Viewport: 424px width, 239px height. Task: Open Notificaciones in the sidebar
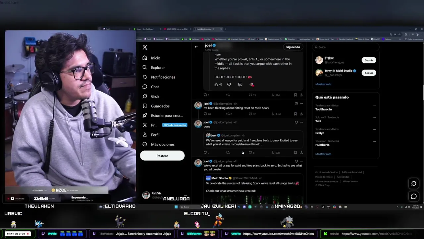click(159, 77)
